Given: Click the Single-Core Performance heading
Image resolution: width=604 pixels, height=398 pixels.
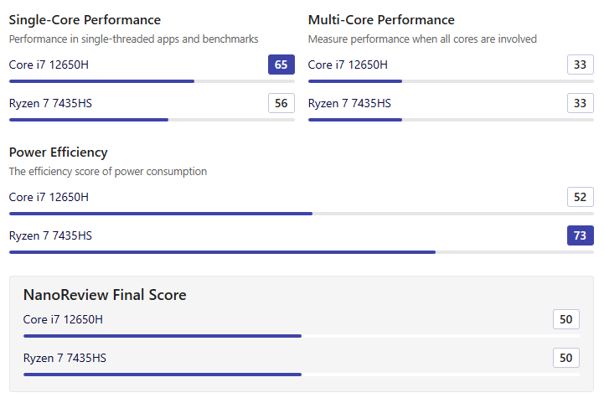Looking at the screenshot, I should point(85,19).
